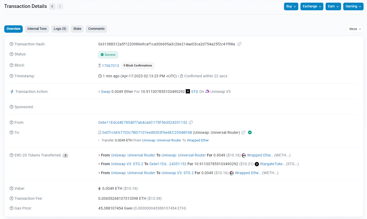Image resolution: width=367 pixels, height=219 pixels.
Task: Click the Ethereum diamond icon next to Value
Action: (x=100, y=188)
